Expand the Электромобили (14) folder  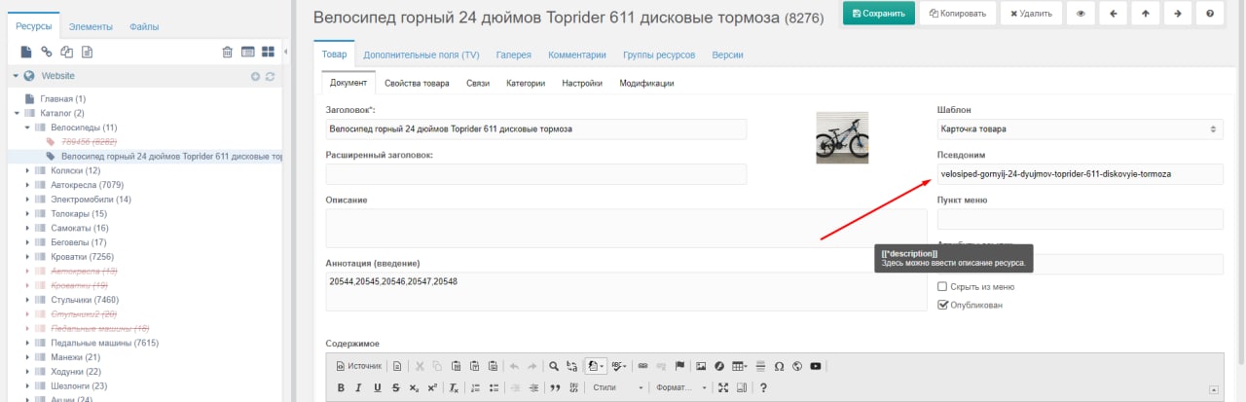click(28, 200)
